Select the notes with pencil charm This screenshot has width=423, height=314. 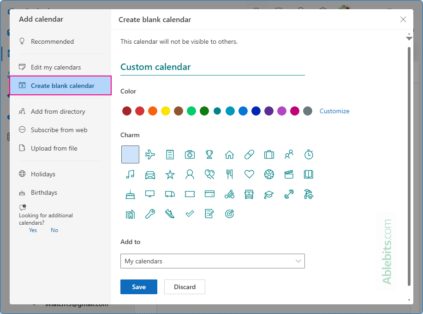[209, 214]
